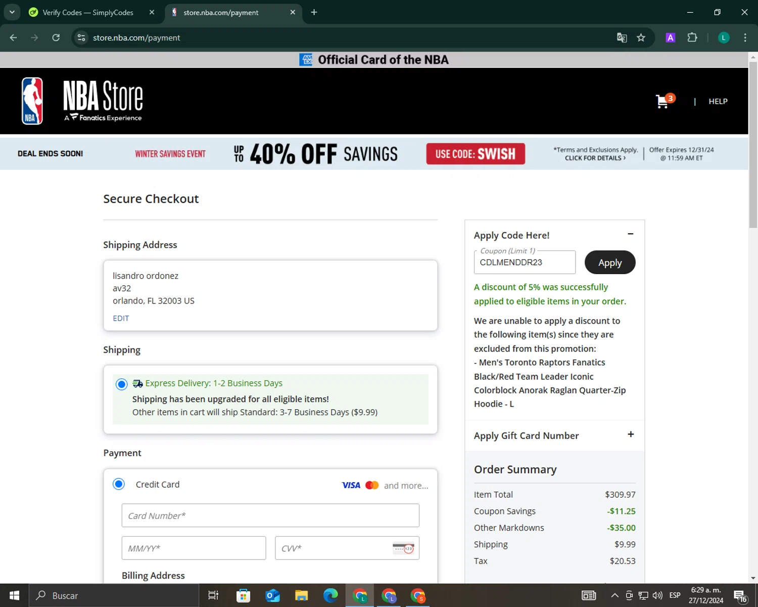The image size is (758, 607).
Task: Click the translate page icon
Action: 622,37
